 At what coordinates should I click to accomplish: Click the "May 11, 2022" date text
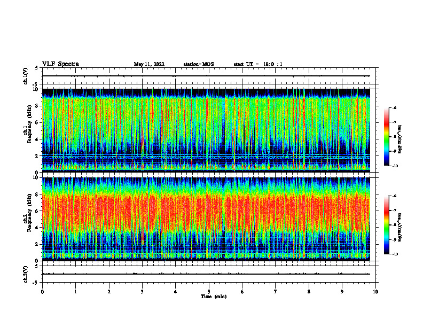pyautogui.click(x=149, y=64)
